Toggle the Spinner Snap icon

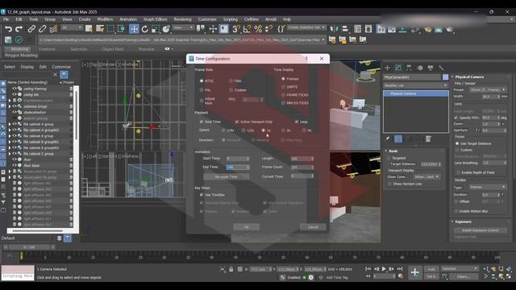click(268, 29)
